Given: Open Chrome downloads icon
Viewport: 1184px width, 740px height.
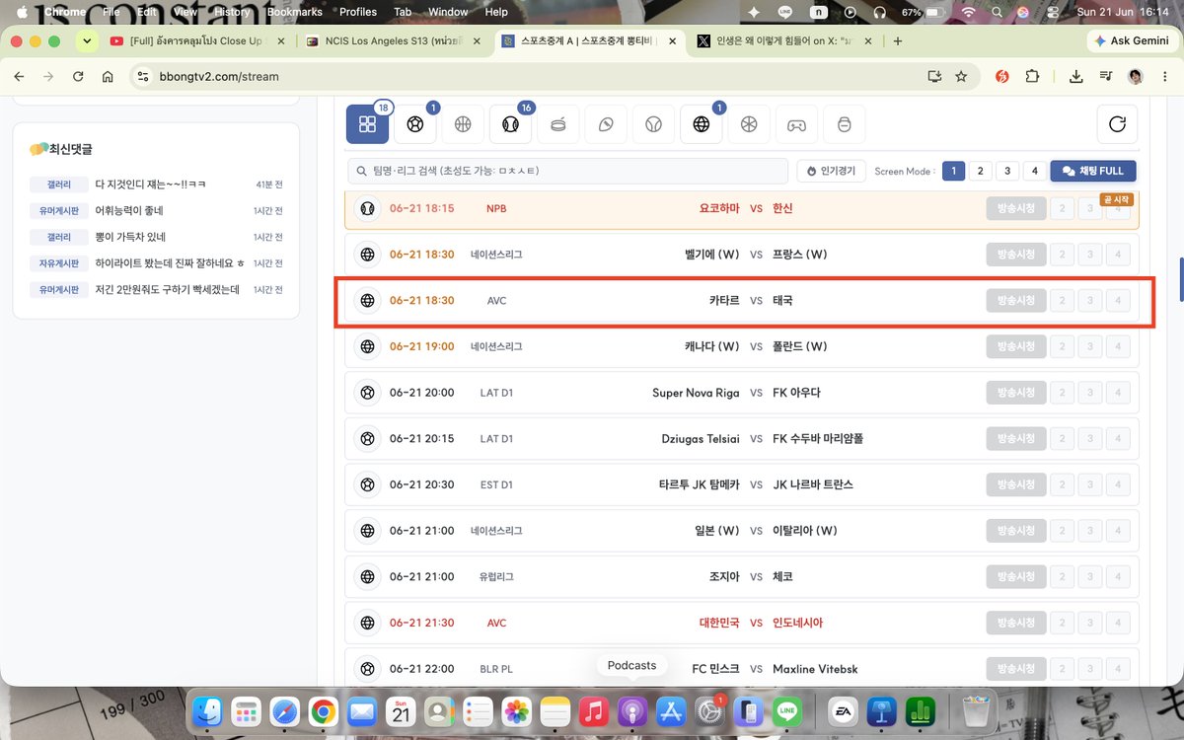Looking at the screenshot, I should [x=1075, y=76].
